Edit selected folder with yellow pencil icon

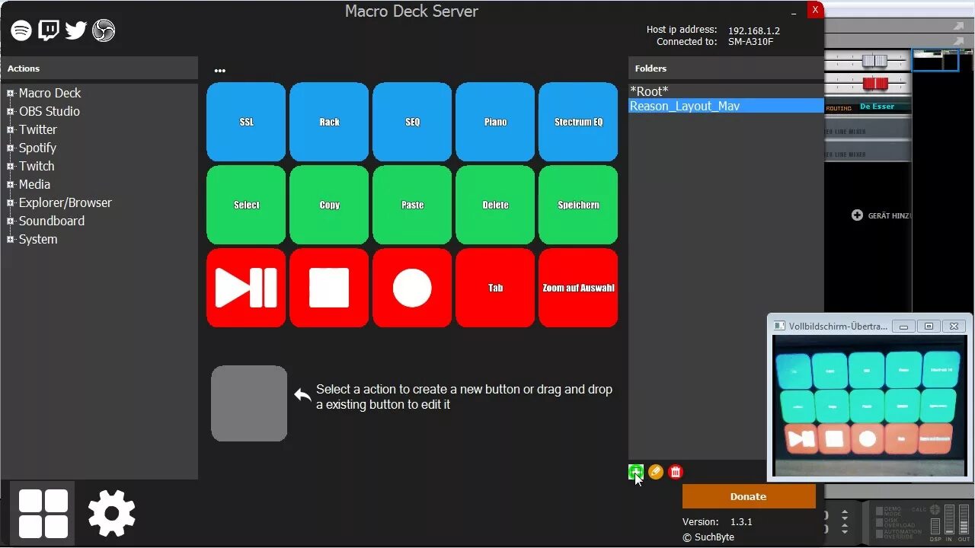point(656,472)
